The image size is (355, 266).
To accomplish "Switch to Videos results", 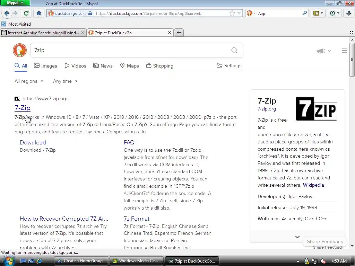I will (75, 66).
